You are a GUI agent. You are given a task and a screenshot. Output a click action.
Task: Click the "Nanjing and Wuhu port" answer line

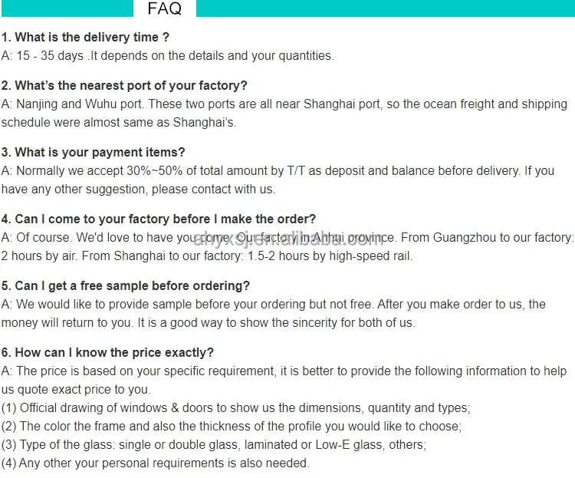point(284,104)
